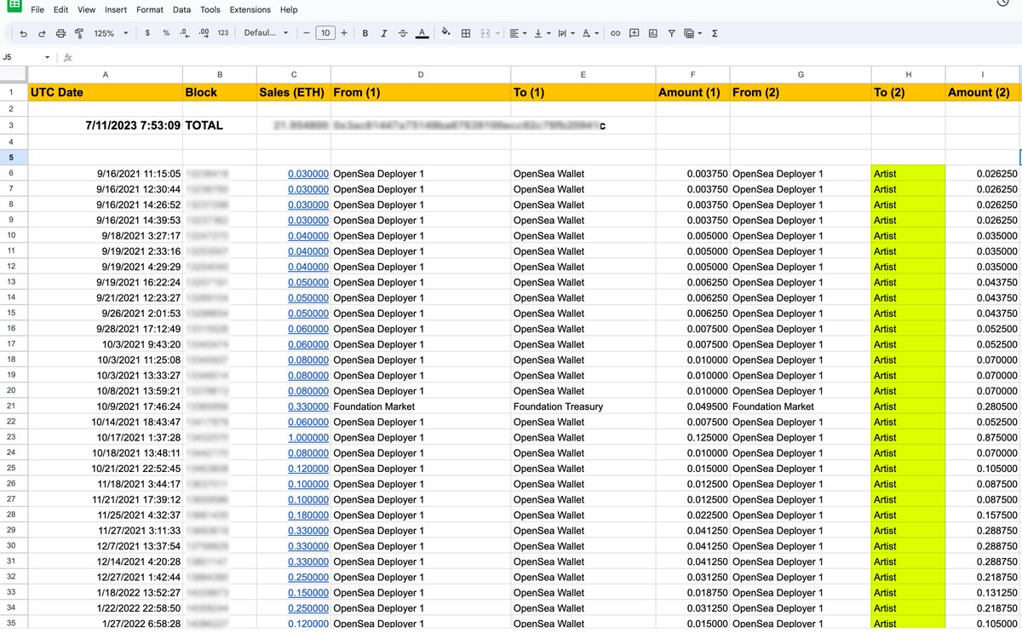Format as percent with % icon
This screenshot has height=633, width=1022.
[166, 33]
